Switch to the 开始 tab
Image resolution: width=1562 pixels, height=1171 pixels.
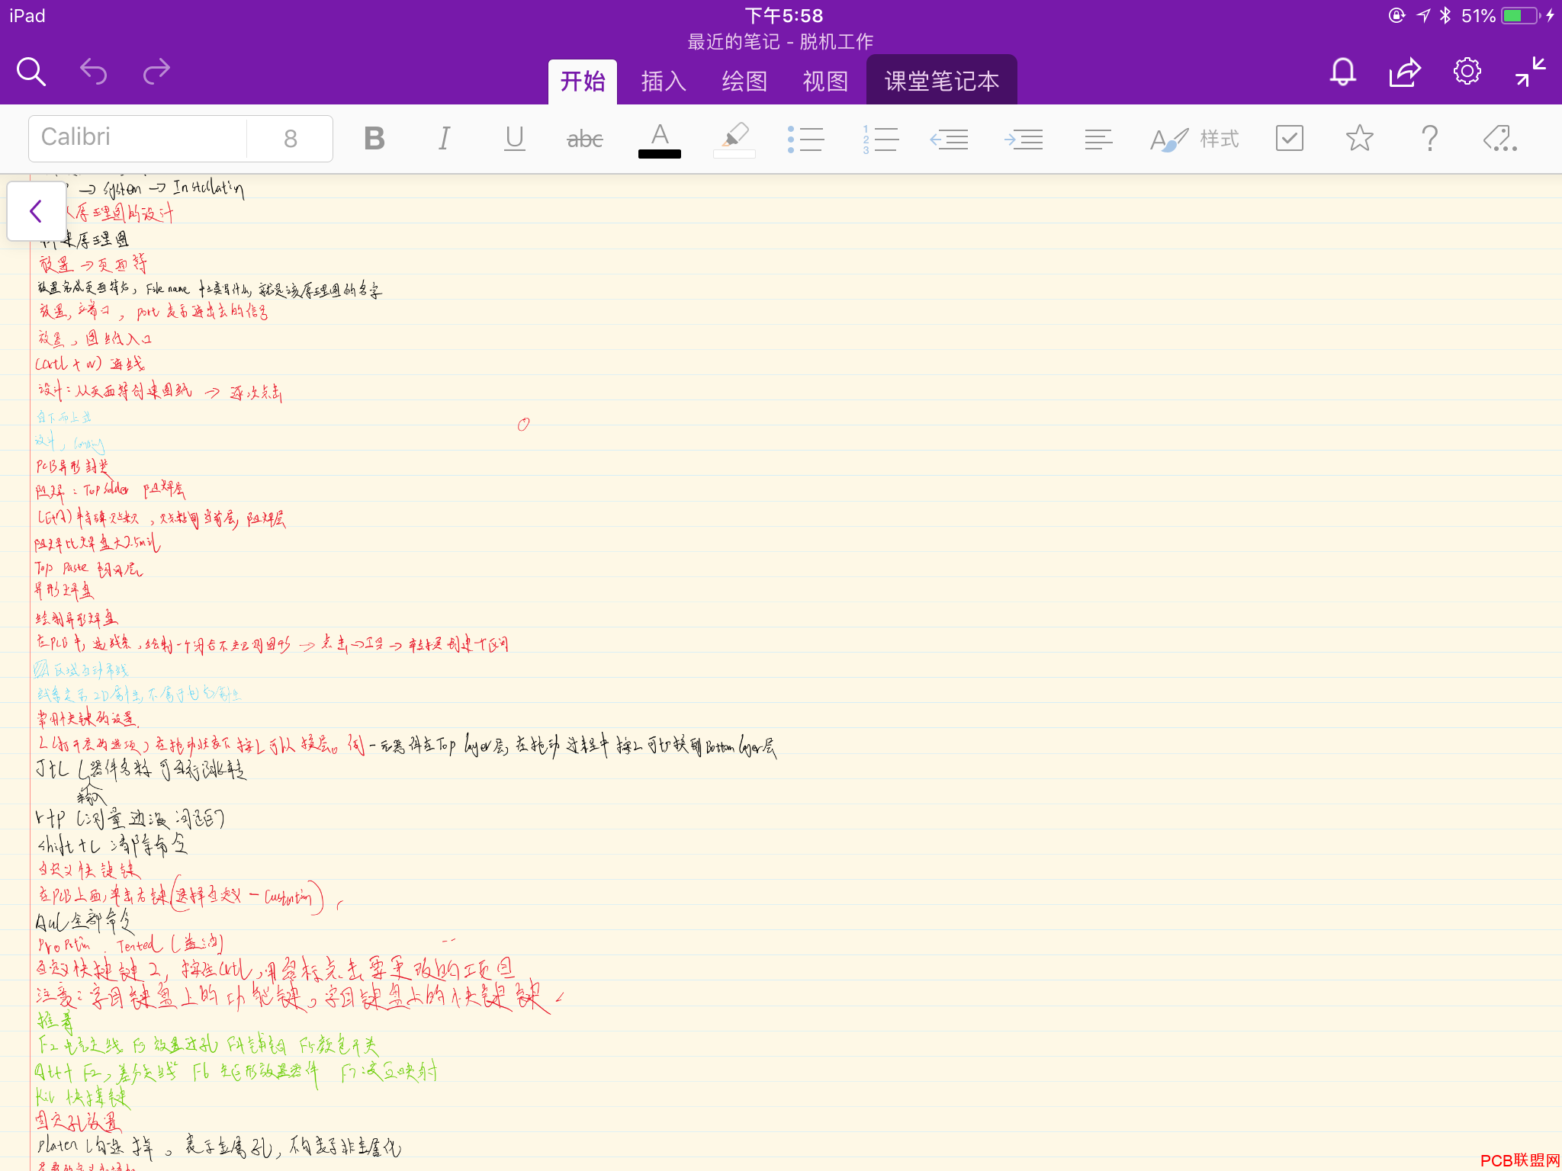(583, 81)
